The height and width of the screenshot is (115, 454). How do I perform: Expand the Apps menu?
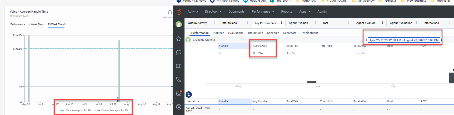305,12
